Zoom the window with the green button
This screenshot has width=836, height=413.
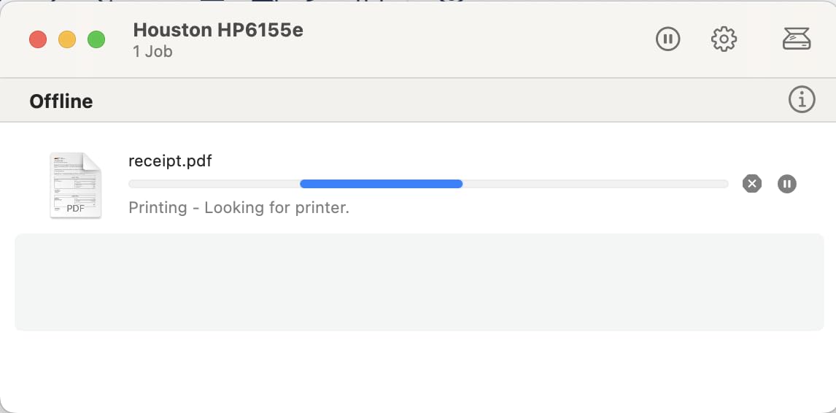[96, 39]
